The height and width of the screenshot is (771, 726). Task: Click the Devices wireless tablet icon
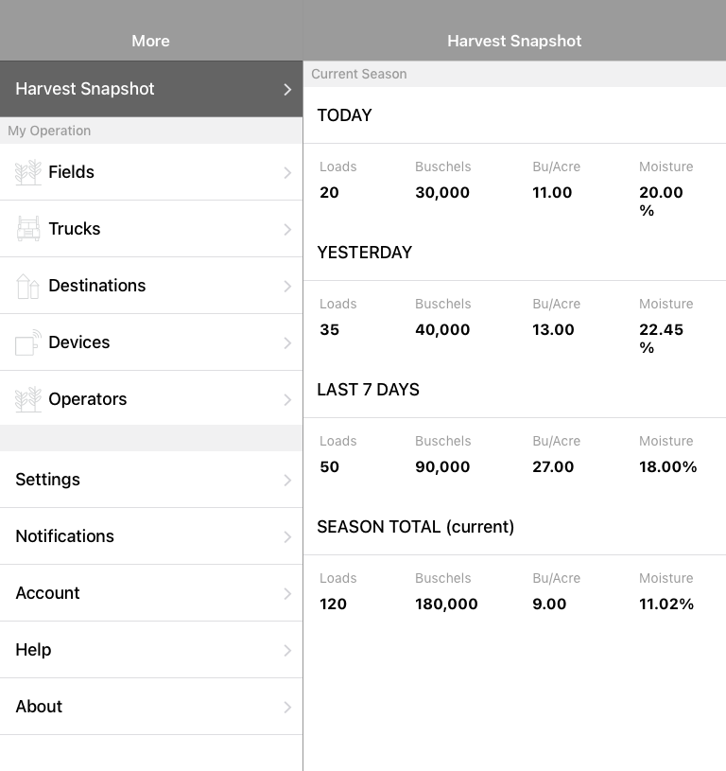click(28, 342)
